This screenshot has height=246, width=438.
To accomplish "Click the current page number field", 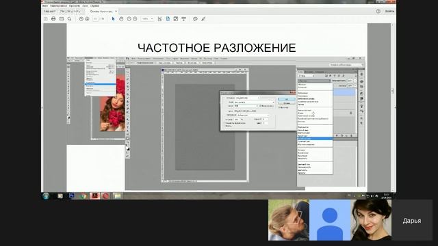I will click(x=96, y=19).
